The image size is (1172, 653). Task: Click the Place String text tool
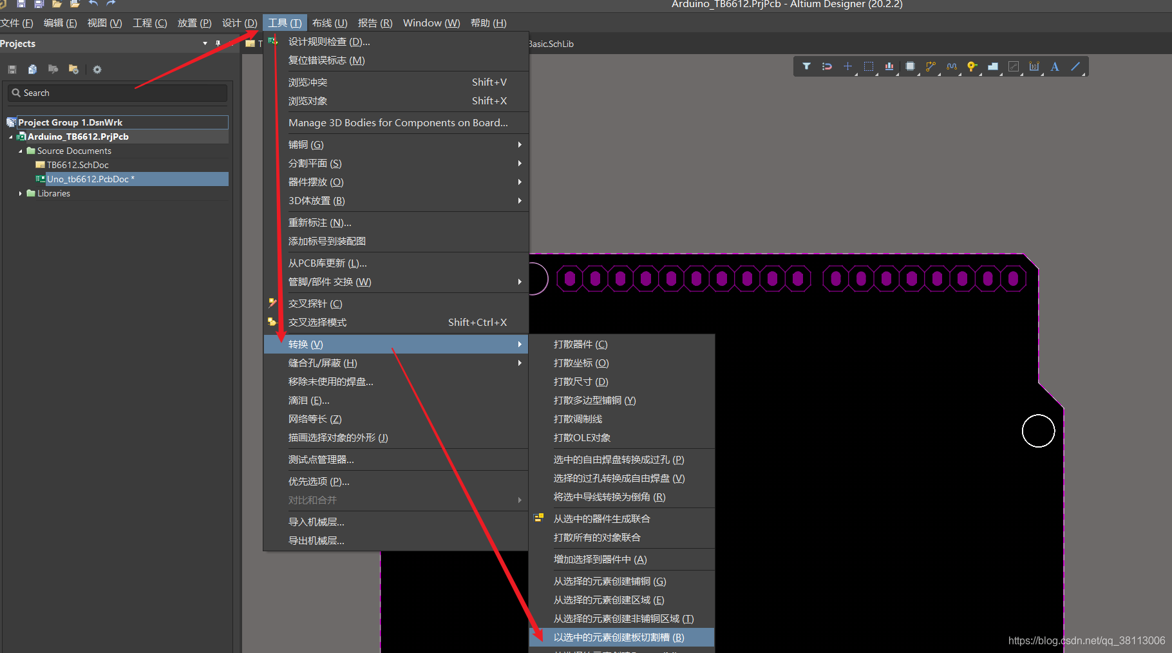(x=1055, y=66)
